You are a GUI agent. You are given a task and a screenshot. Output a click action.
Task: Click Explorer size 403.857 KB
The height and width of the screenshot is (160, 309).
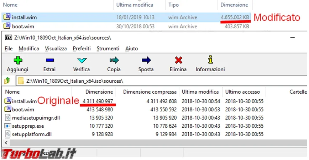[x=237, y=26]
